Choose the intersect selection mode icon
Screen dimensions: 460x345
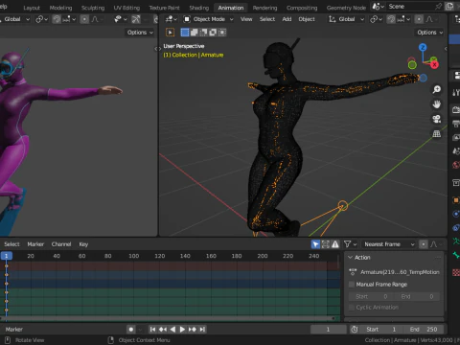click(222, 33)
